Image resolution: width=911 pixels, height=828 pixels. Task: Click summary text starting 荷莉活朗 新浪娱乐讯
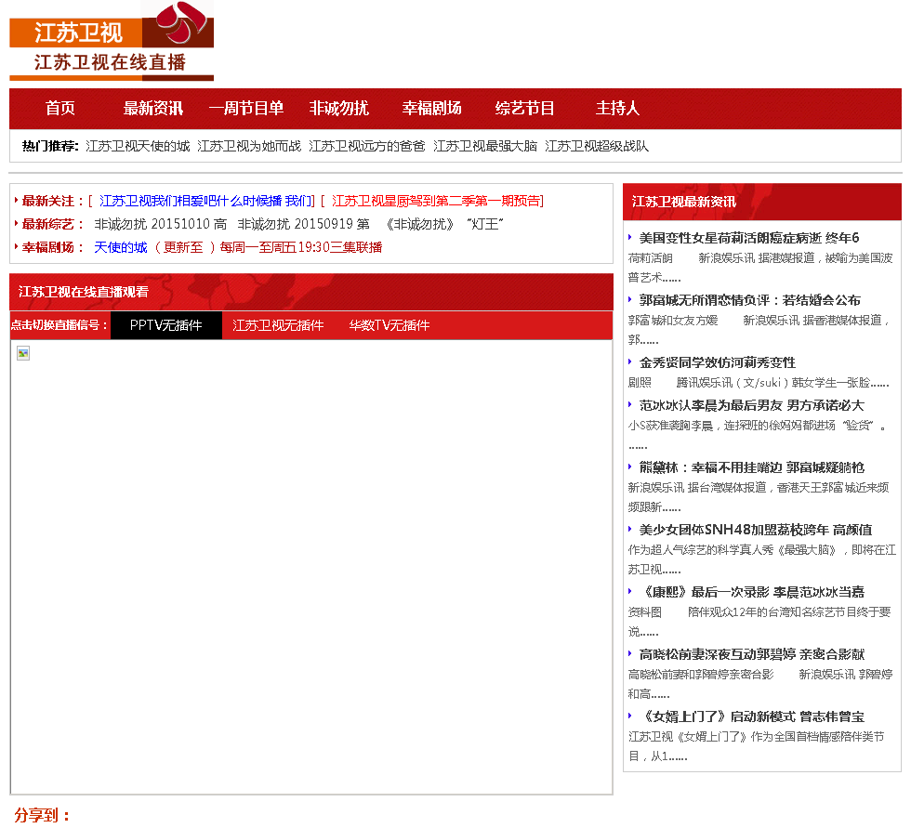[760, 268]
